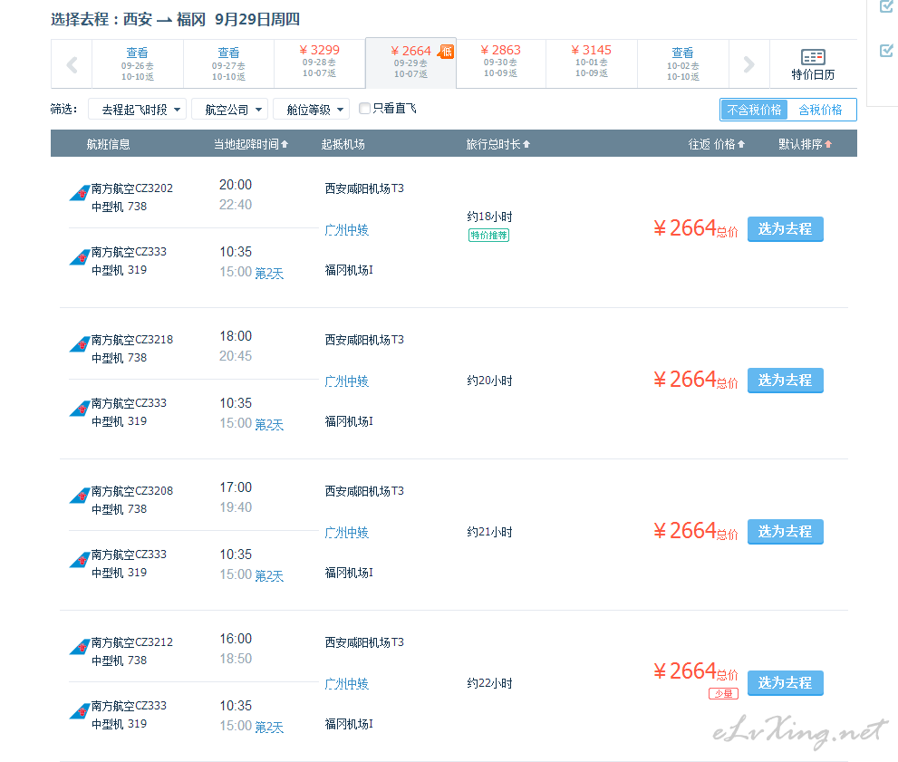
Task: Click the 南方航空CZ3202 flight number text
Action: (132, 188)
